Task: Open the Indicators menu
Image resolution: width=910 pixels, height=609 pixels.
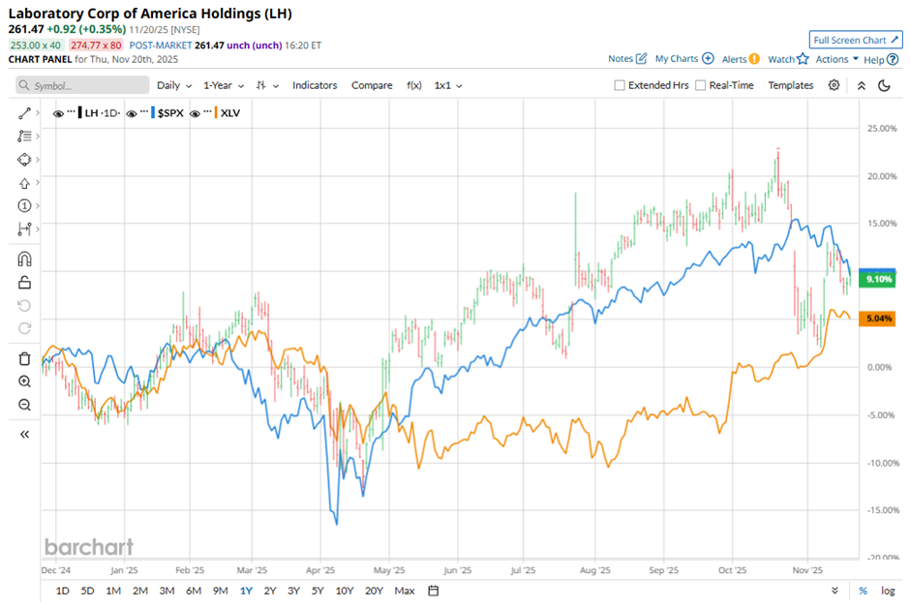Action: 315,85
